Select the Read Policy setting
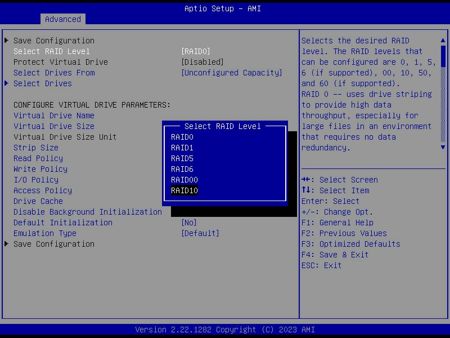The height and width of the screenshot is (338, 450). click(38, 158)
